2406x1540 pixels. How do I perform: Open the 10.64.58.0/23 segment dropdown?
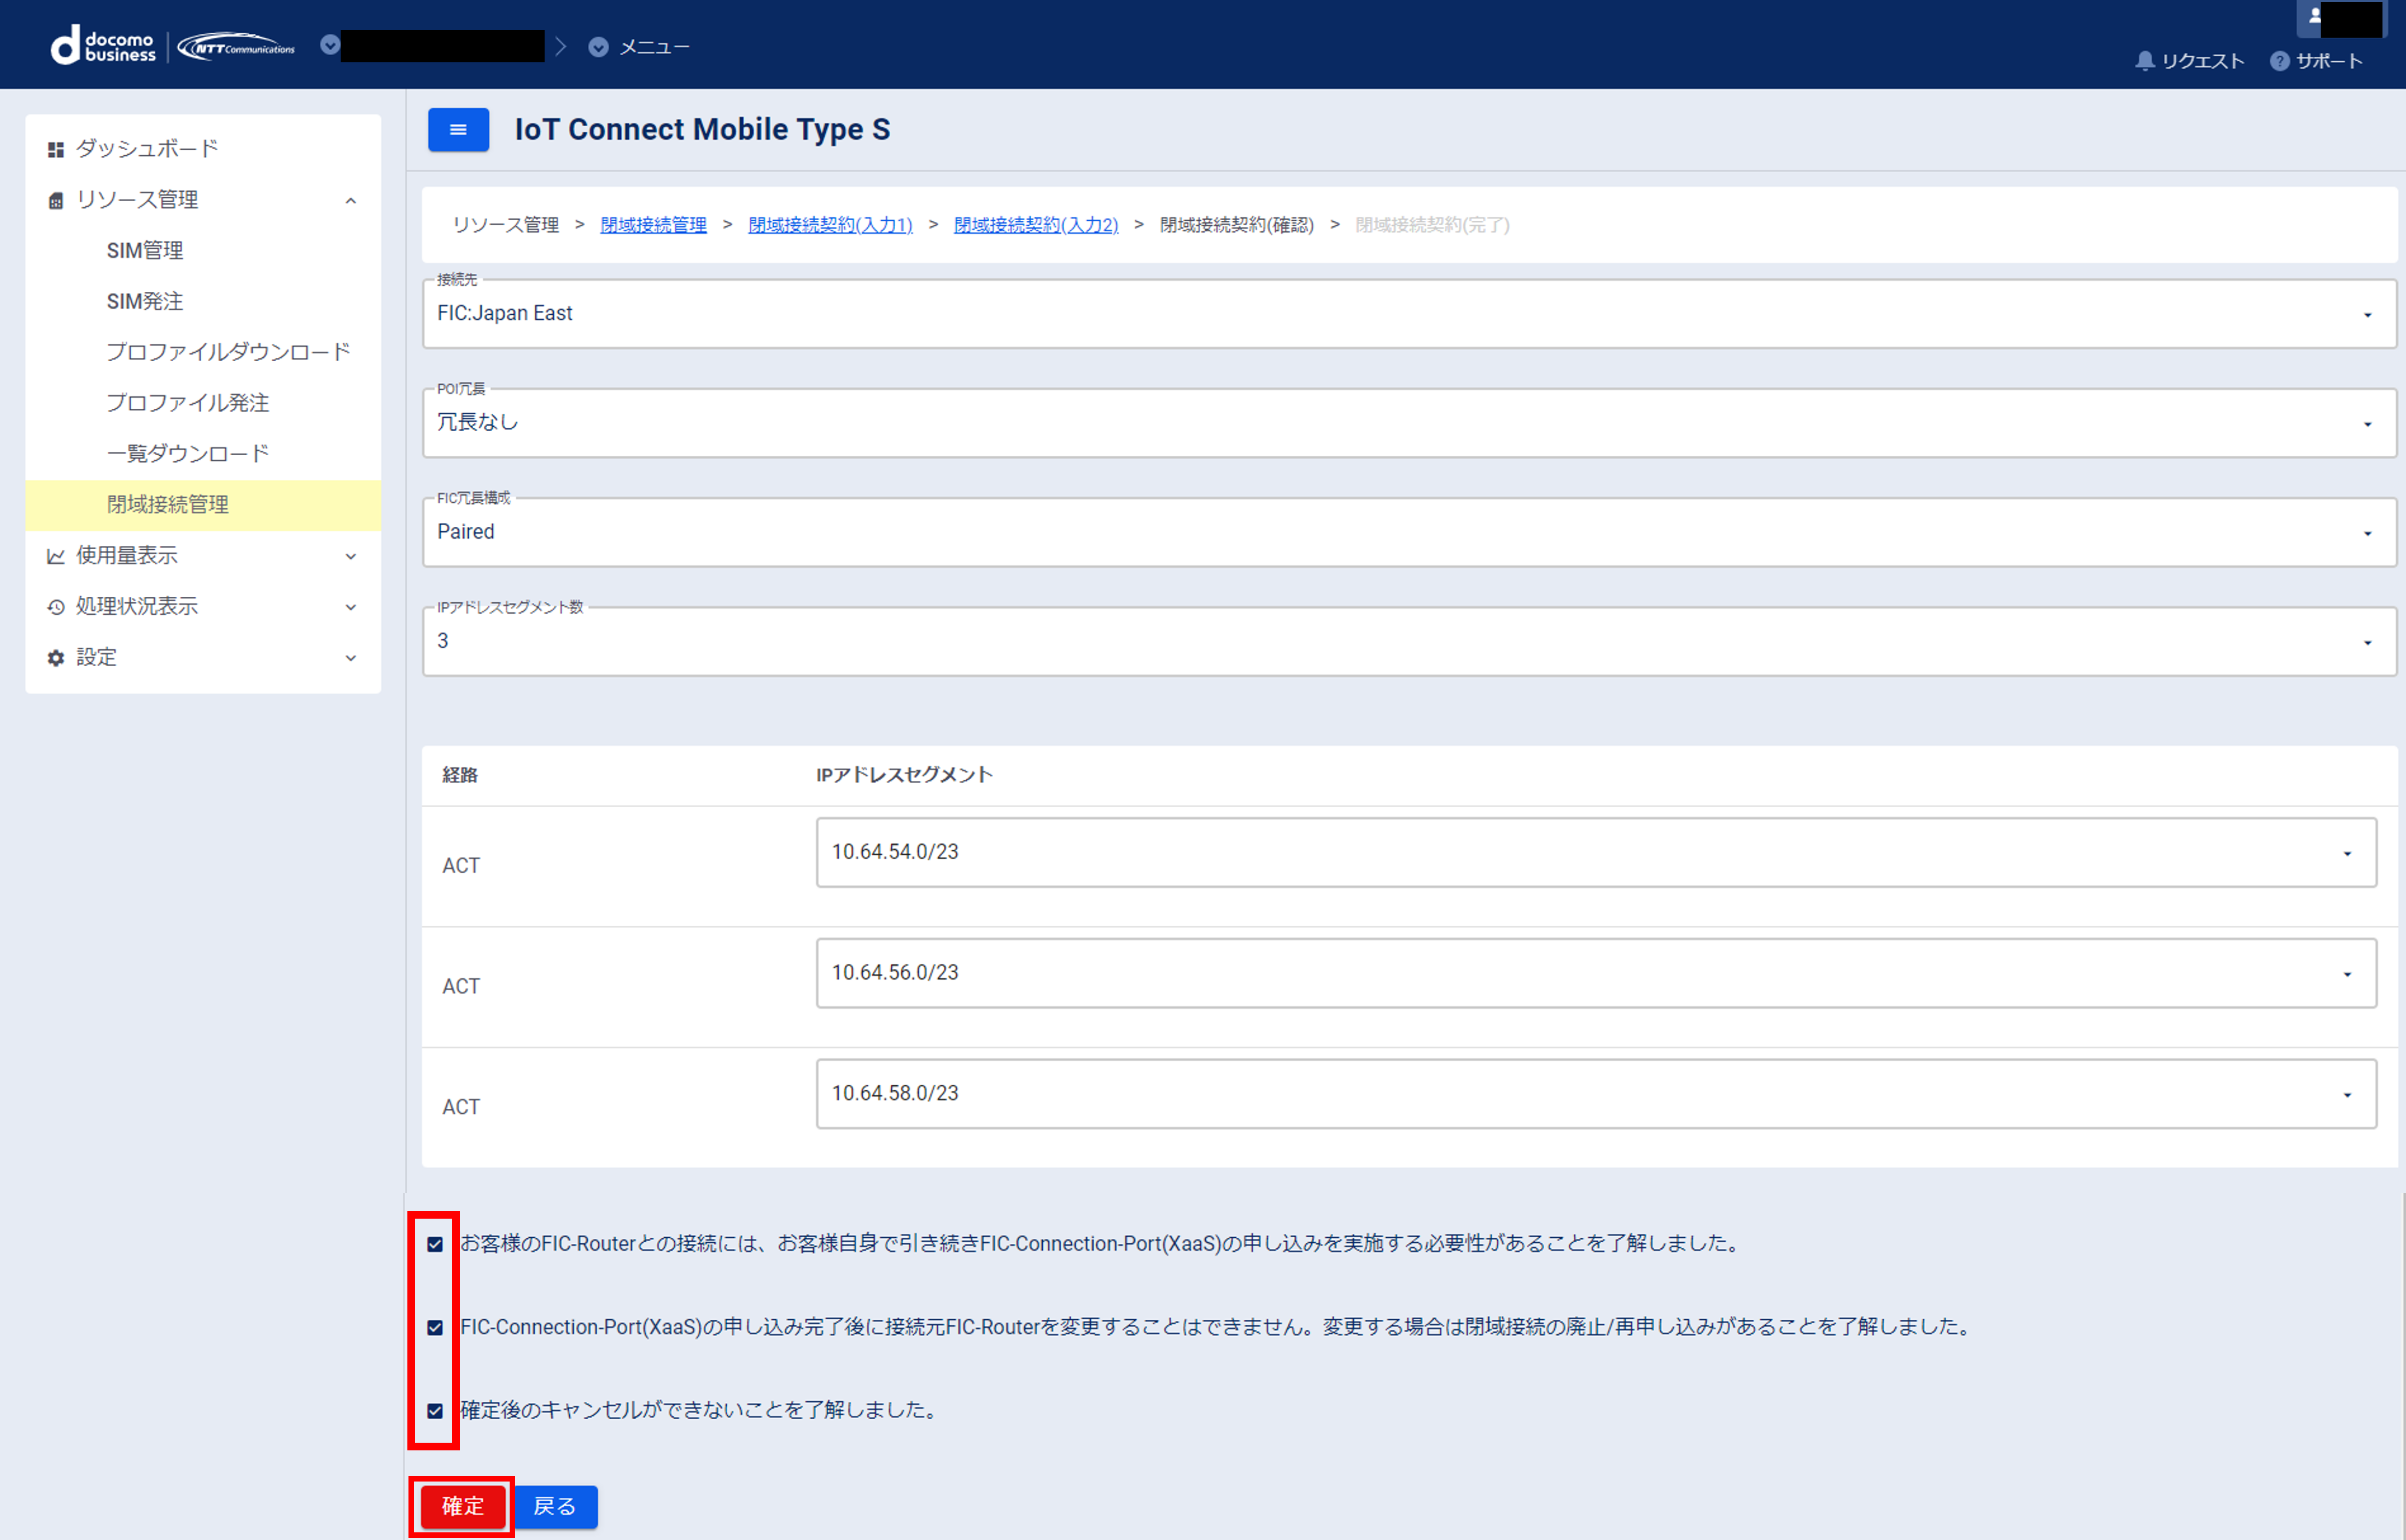1596,1094
